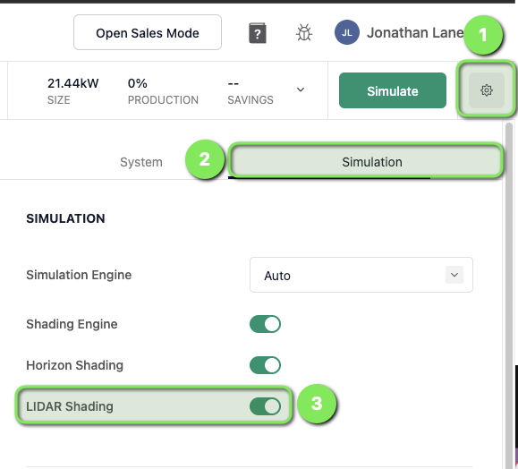
Task: Disable the Horizon Shading switch
Action: (x=265, y=365)
